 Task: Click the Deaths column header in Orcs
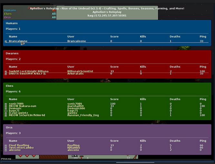[x=175, y=141]
